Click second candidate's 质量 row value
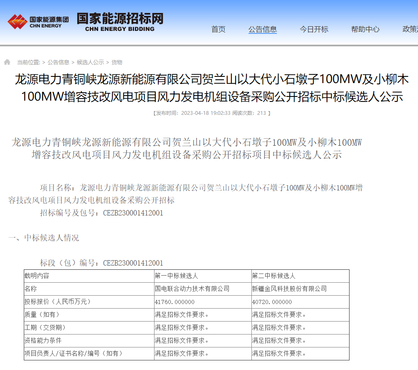The width and height of the screenshot is (418, 370). [x=300, y=315]
